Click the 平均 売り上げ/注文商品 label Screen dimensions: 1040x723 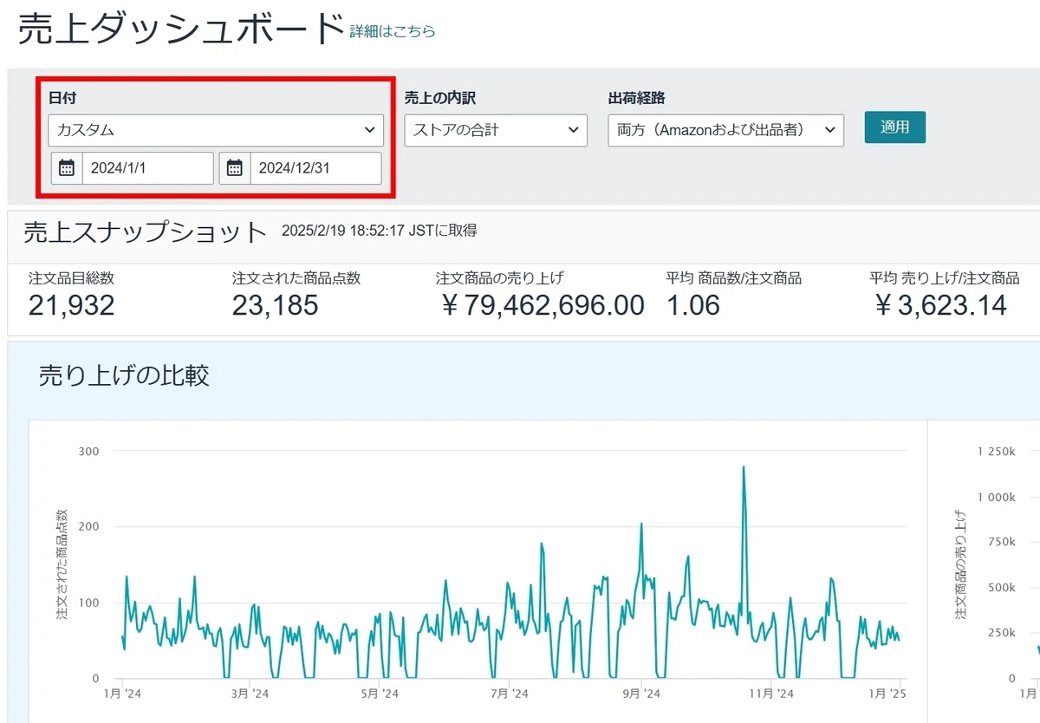tap(945, 278)
